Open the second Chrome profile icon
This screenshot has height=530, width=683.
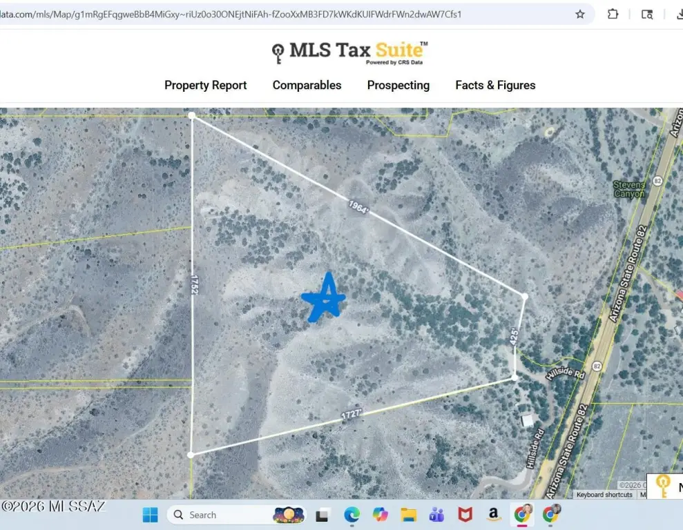pos(551,514)
